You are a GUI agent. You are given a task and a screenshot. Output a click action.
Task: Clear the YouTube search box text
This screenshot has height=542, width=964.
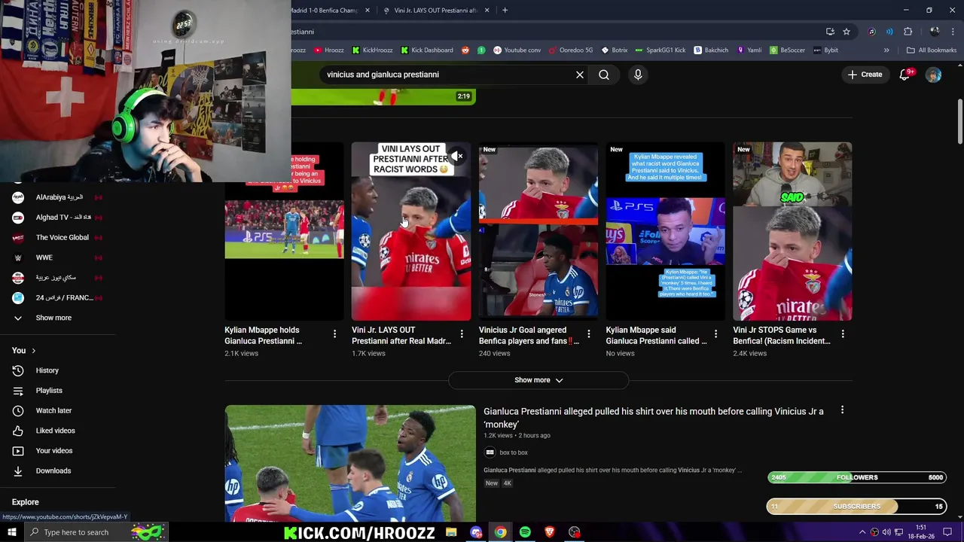coord(580,75)
